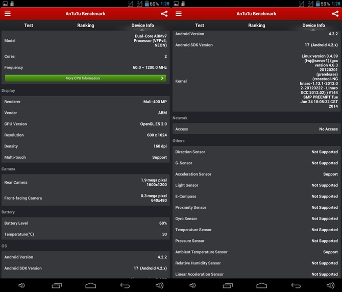Screen dimensions: 342x292
Task: Tap the GPU Version OpenGL ES 2.0 row
Action: click(86, 124)
